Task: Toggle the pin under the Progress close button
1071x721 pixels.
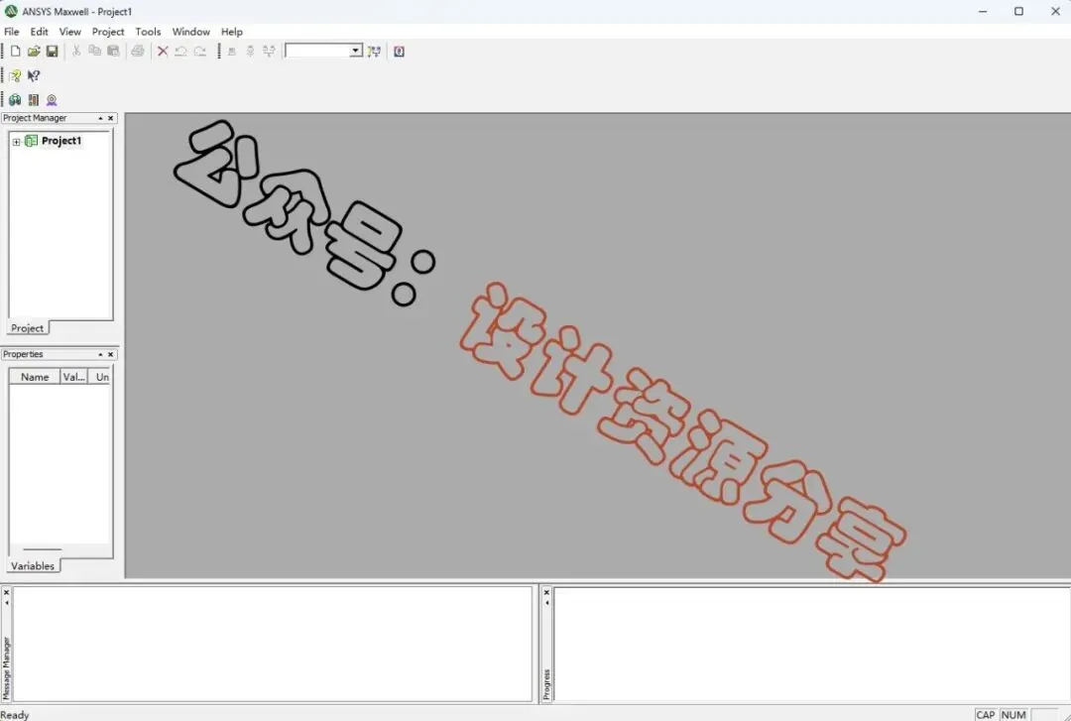Action: click(x=546, y=603)
